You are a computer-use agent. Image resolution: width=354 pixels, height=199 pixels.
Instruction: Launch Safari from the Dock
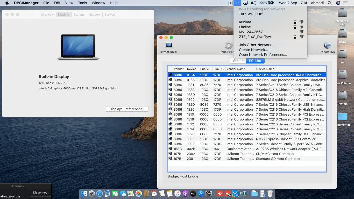click(x=99, y=193)
